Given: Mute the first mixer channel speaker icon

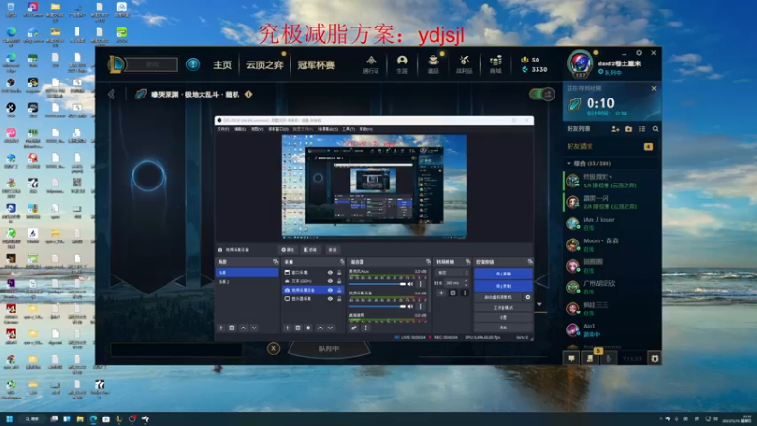Looking at the screenshot, I should coord(410,284).
